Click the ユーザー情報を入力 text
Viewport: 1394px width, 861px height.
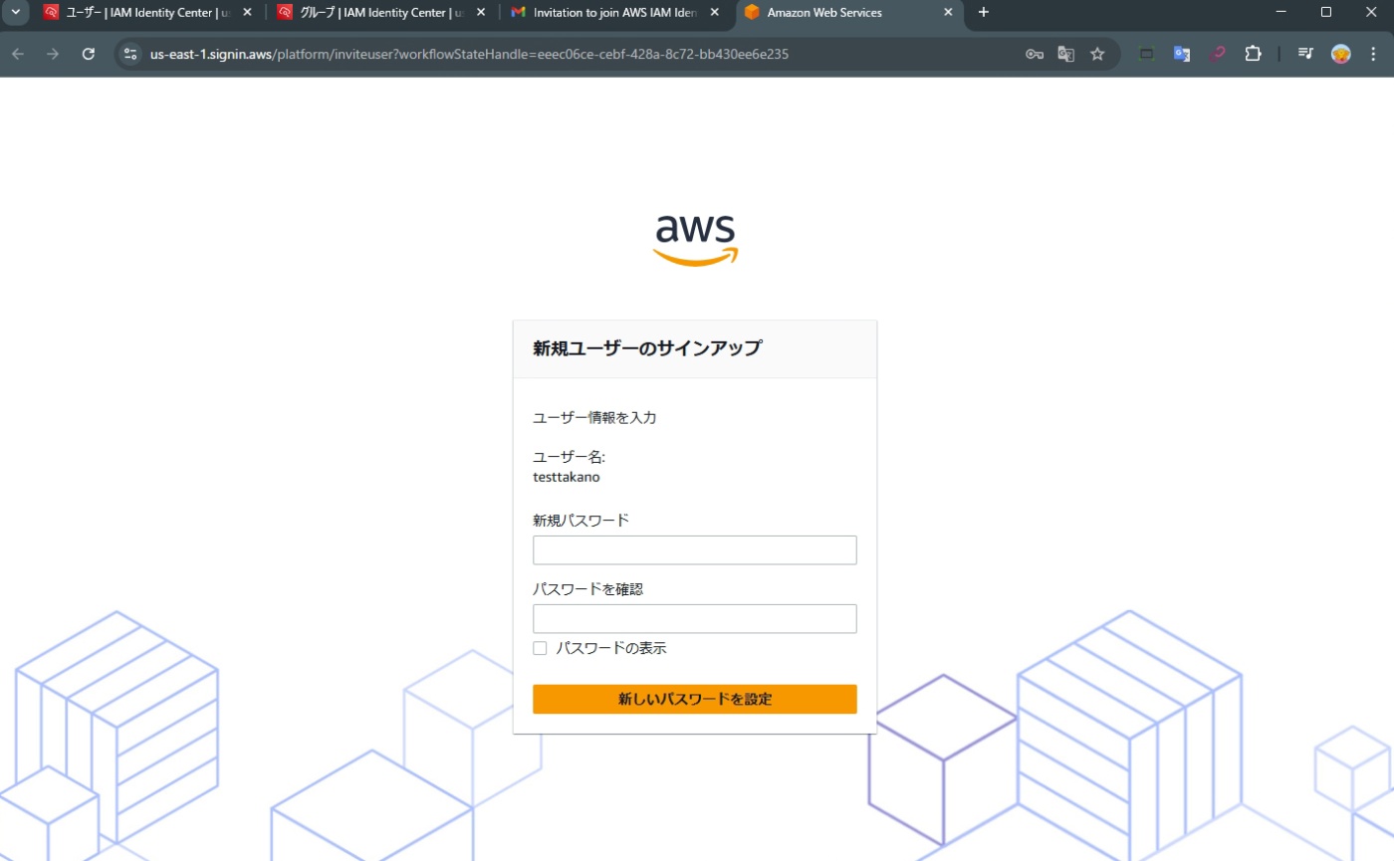[x=594, y=418]
